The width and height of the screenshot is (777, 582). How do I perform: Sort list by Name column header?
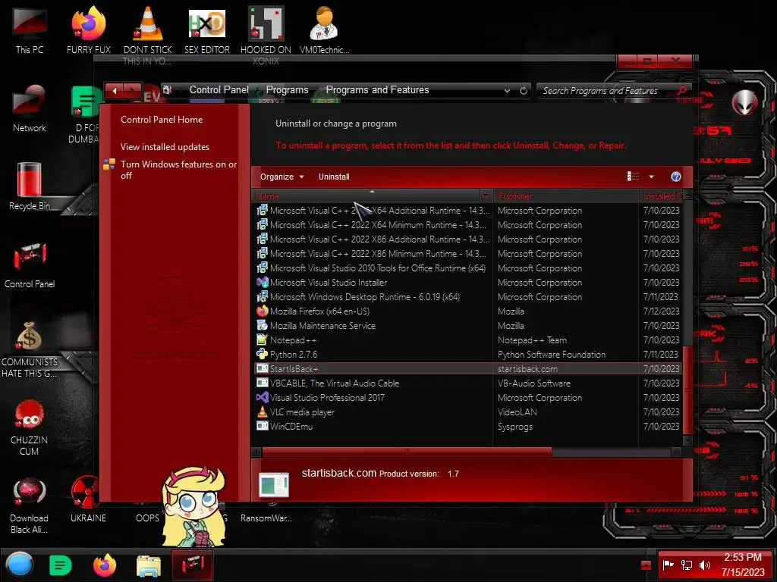pyautogui.click(x=366, y=196)
